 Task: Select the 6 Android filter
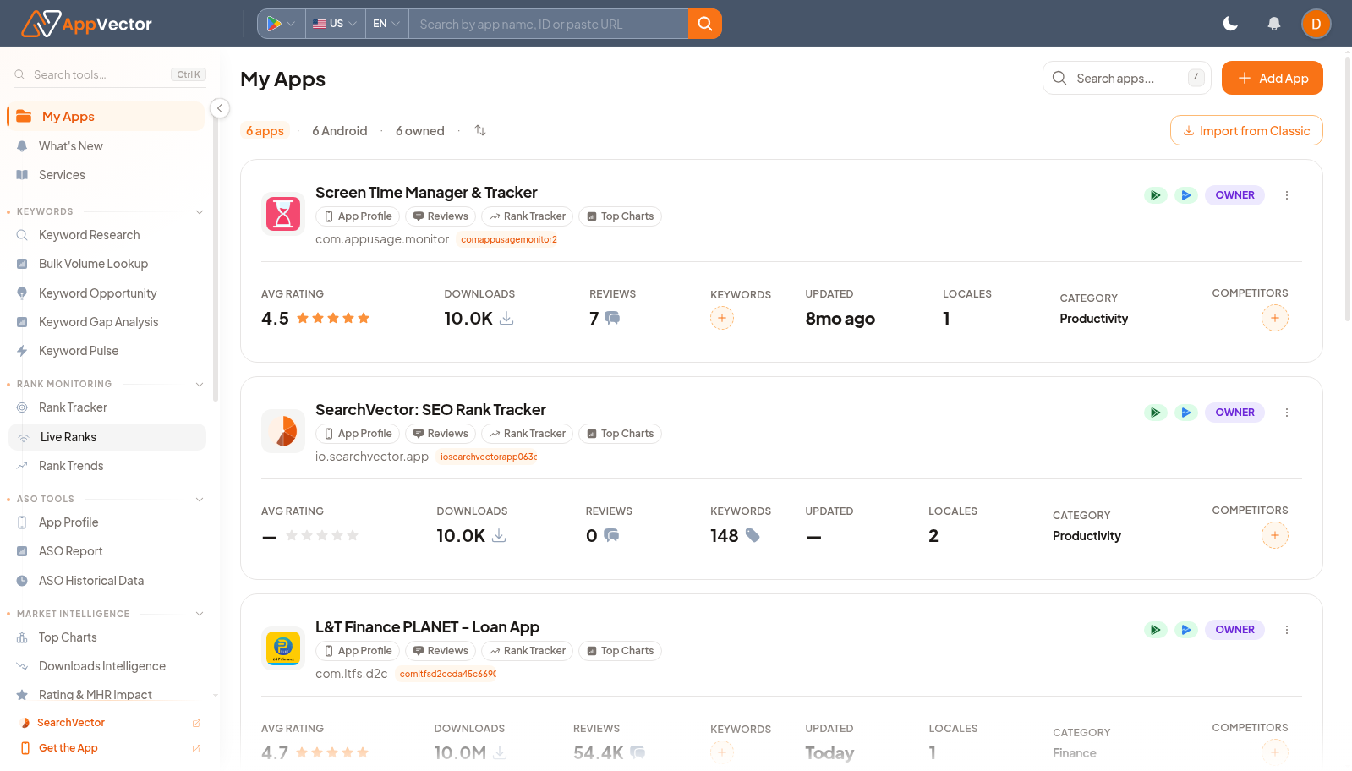[340, 131]
